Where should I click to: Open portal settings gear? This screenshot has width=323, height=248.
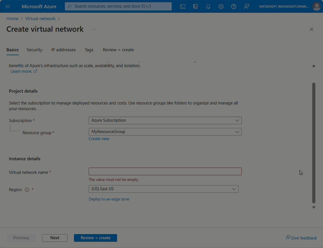pyautogui.click(x=221, y=7)
